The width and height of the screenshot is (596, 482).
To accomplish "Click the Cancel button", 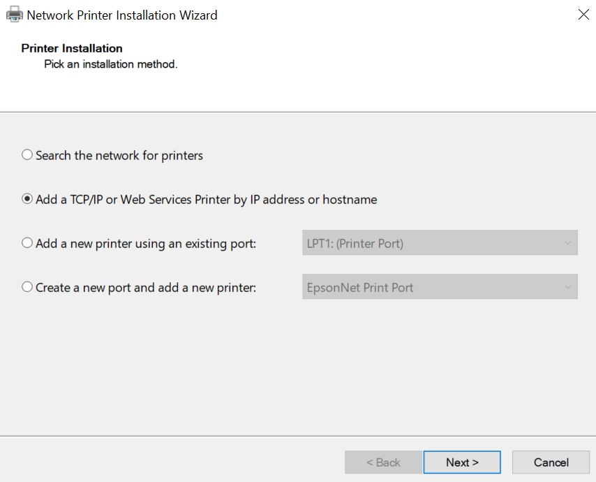I will click(551, 462).
